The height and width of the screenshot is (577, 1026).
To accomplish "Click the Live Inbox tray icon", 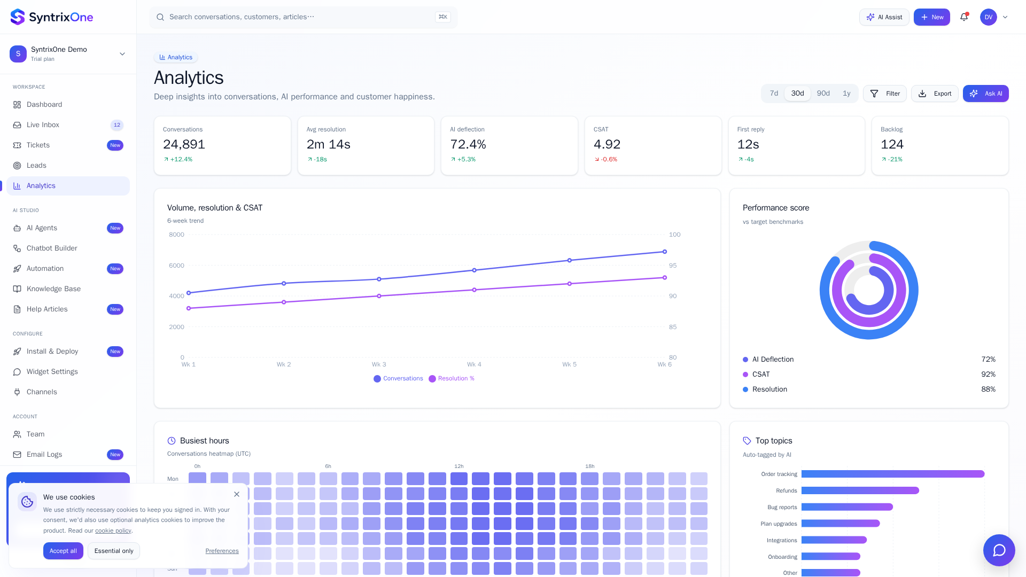I will [x=17, y=125].
